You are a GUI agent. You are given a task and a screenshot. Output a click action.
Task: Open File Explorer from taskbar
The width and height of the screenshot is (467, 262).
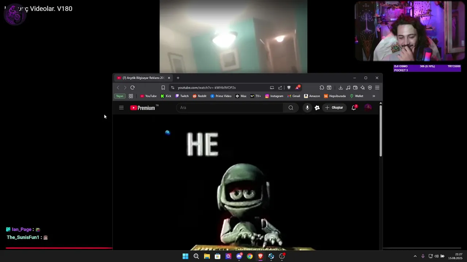coord(207,256)
